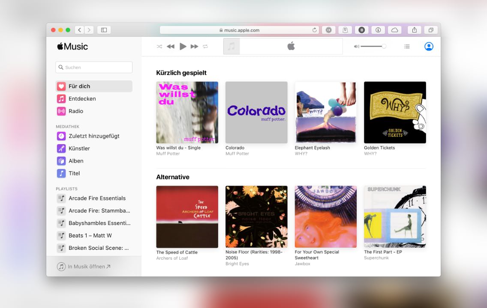The image size is (487, 308).
Task: Skip to previous track
Action: click(171, 47)
